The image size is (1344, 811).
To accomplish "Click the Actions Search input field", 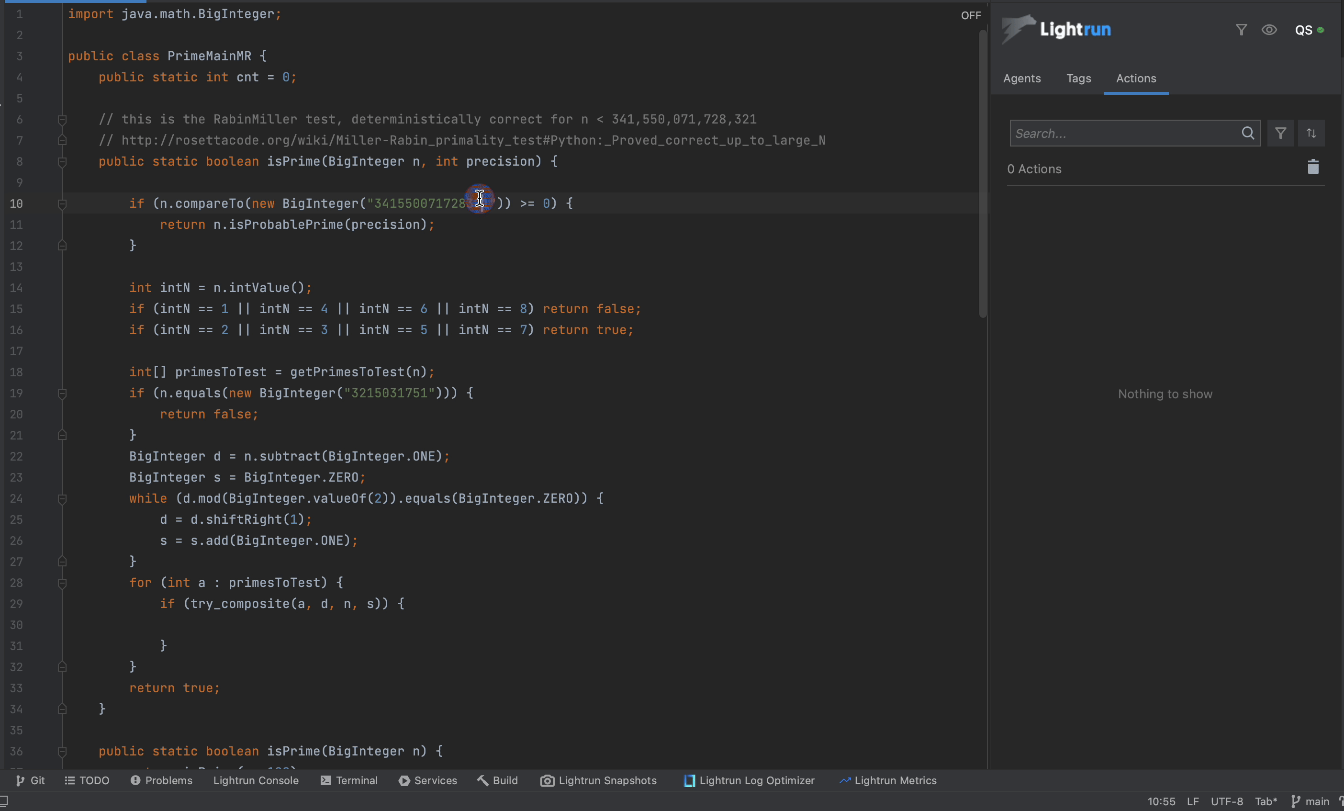I will (x=1124, y=133).
